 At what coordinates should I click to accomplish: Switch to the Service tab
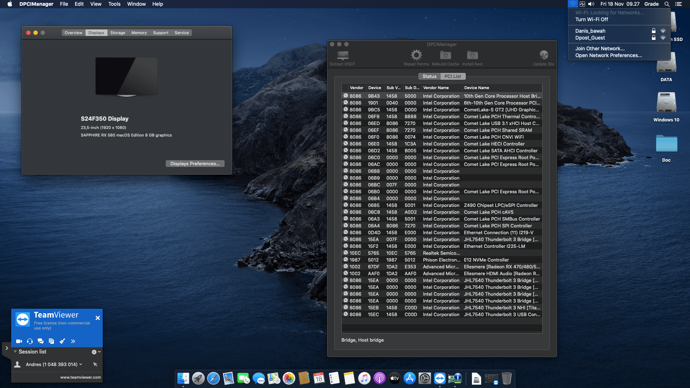coord(181,33)
